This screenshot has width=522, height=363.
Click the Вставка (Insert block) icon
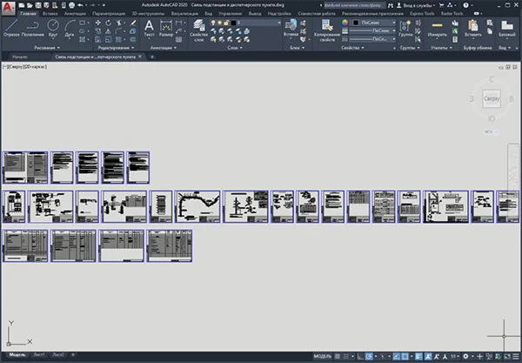pos(291,28)
